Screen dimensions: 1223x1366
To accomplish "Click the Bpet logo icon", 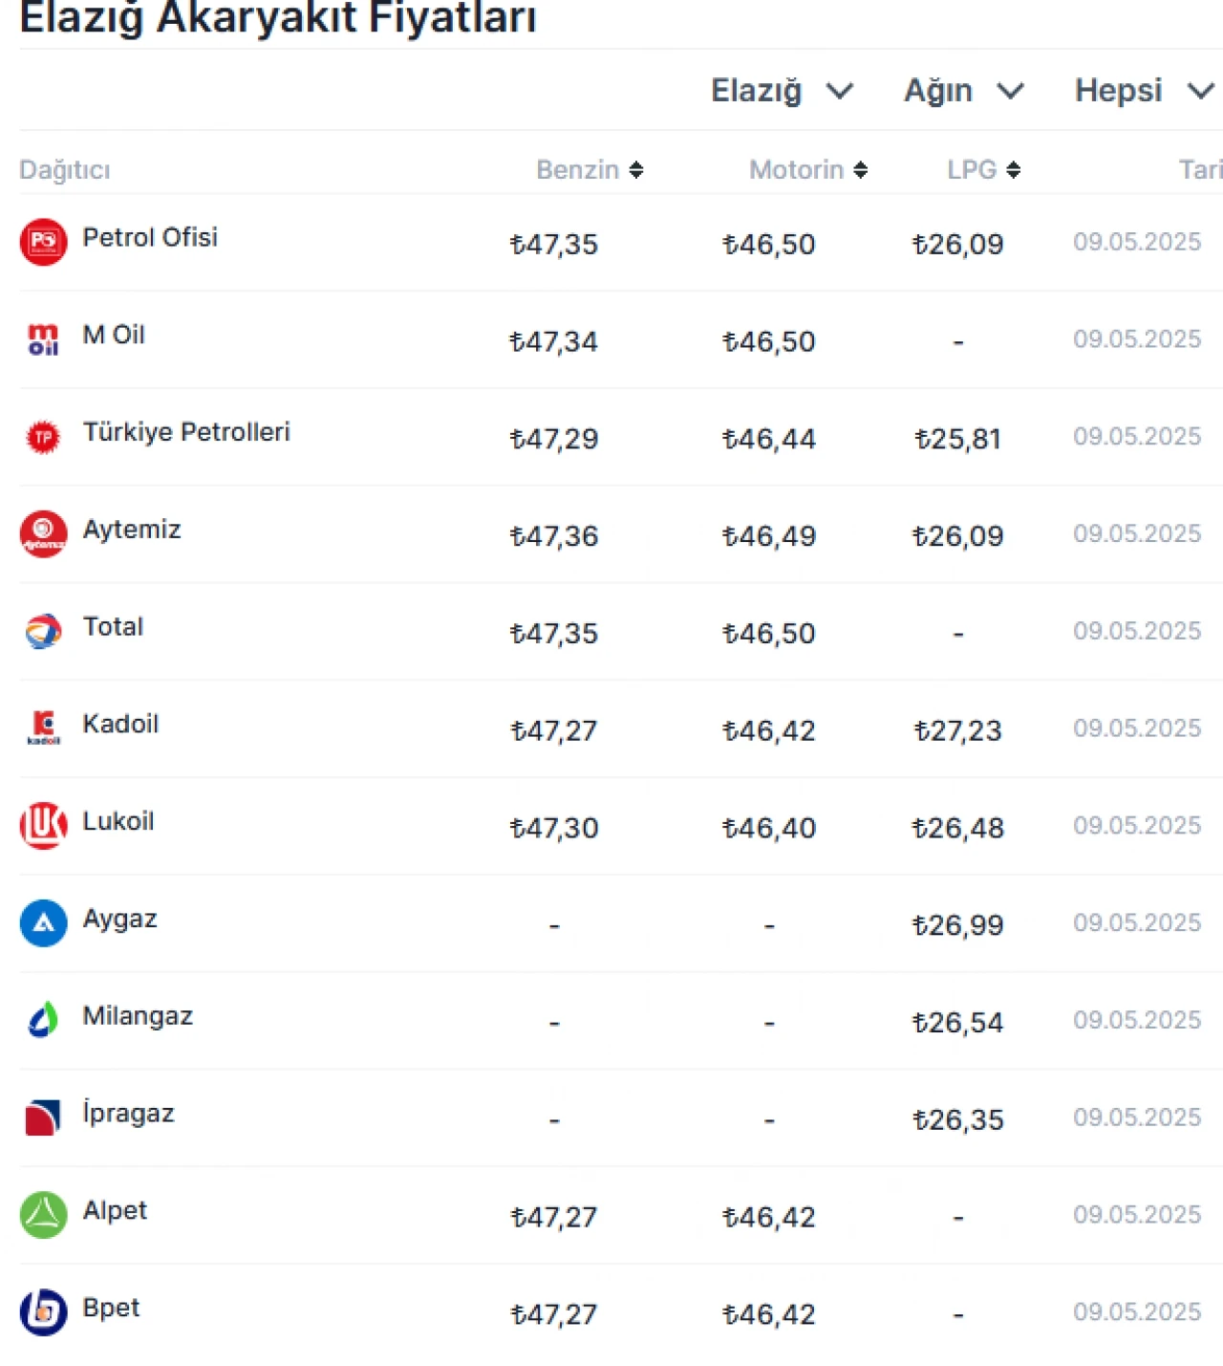I will (43, 1312).
